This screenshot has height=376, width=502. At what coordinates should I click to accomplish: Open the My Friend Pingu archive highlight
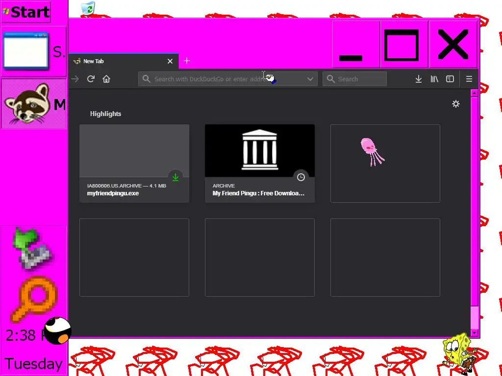click(260, 164)
